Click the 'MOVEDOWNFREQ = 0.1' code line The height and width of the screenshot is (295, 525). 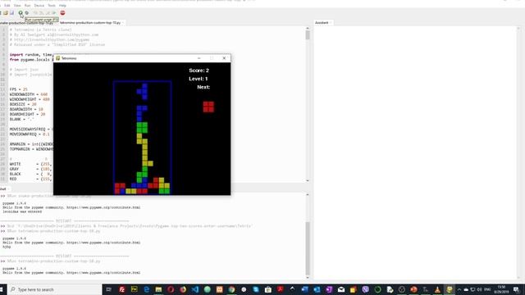[30, 134]
